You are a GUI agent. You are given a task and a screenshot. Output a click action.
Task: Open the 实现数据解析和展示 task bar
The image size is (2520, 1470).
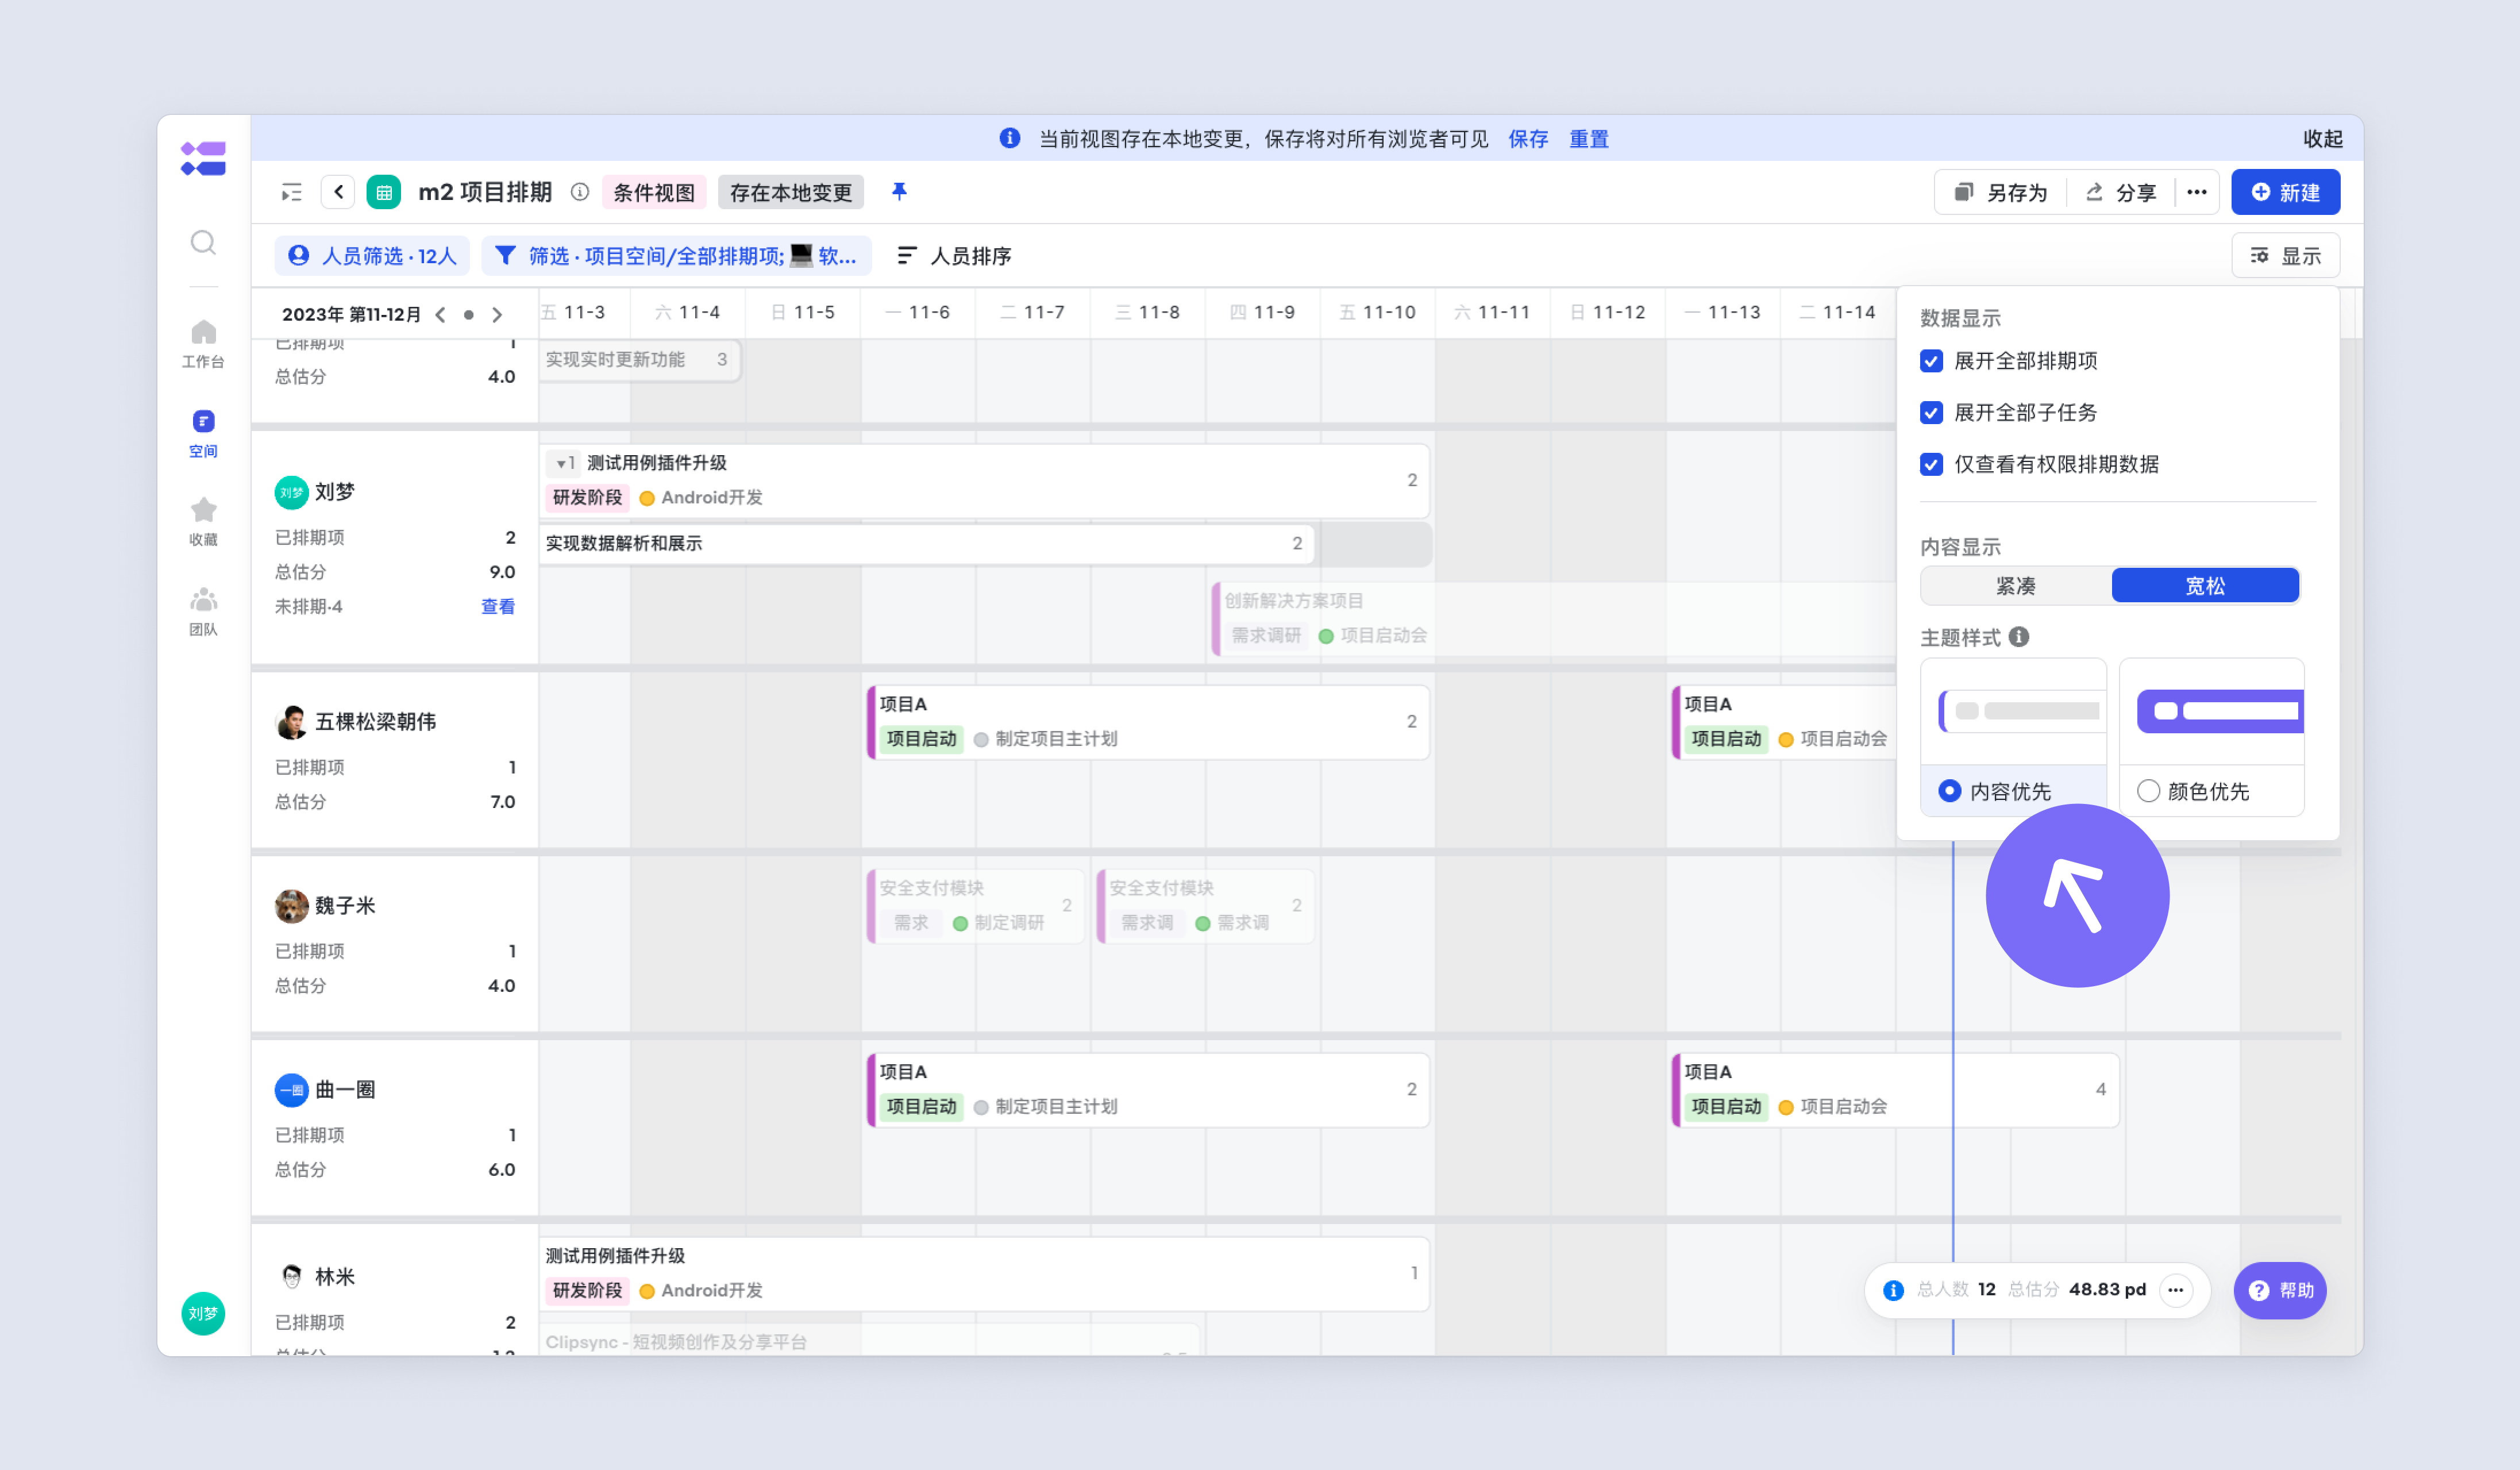pos(926,544)
